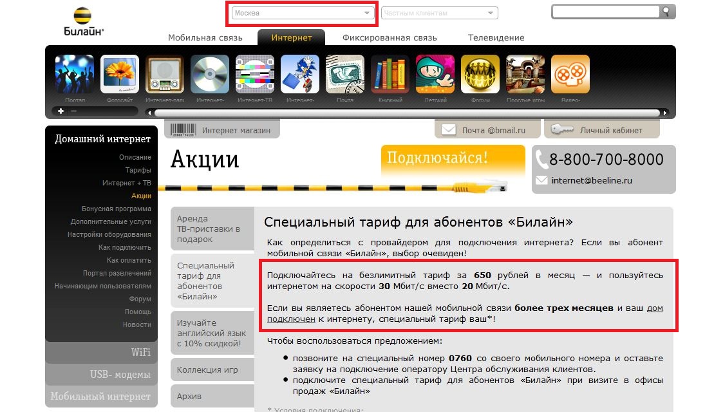Click the minus zoom icon below the carousel
Viewport: 705px width, 412px height.
tap(74, 111)
